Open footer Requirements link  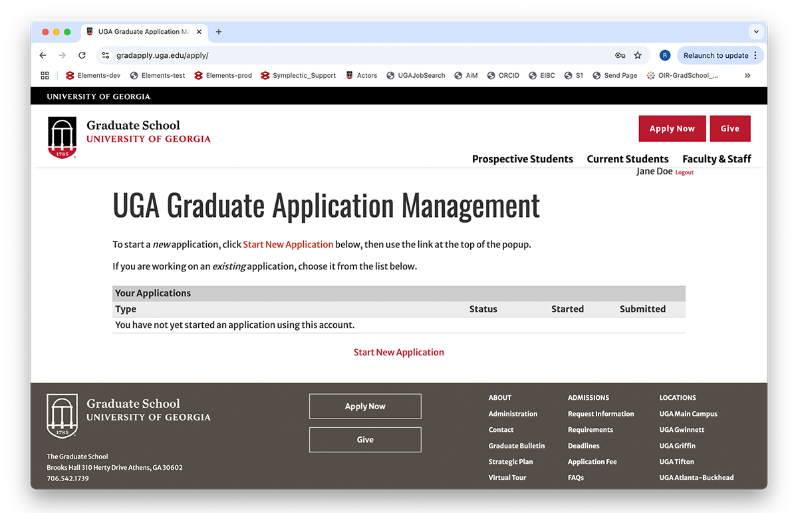[x=591, y=430]
